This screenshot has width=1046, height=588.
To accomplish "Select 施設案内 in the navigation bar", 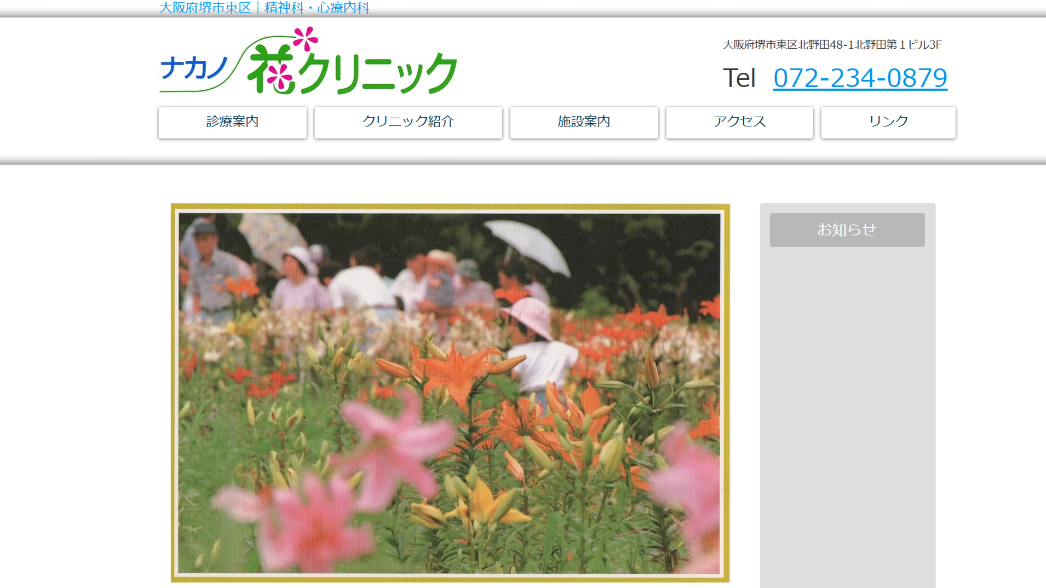I will [584, 122].
